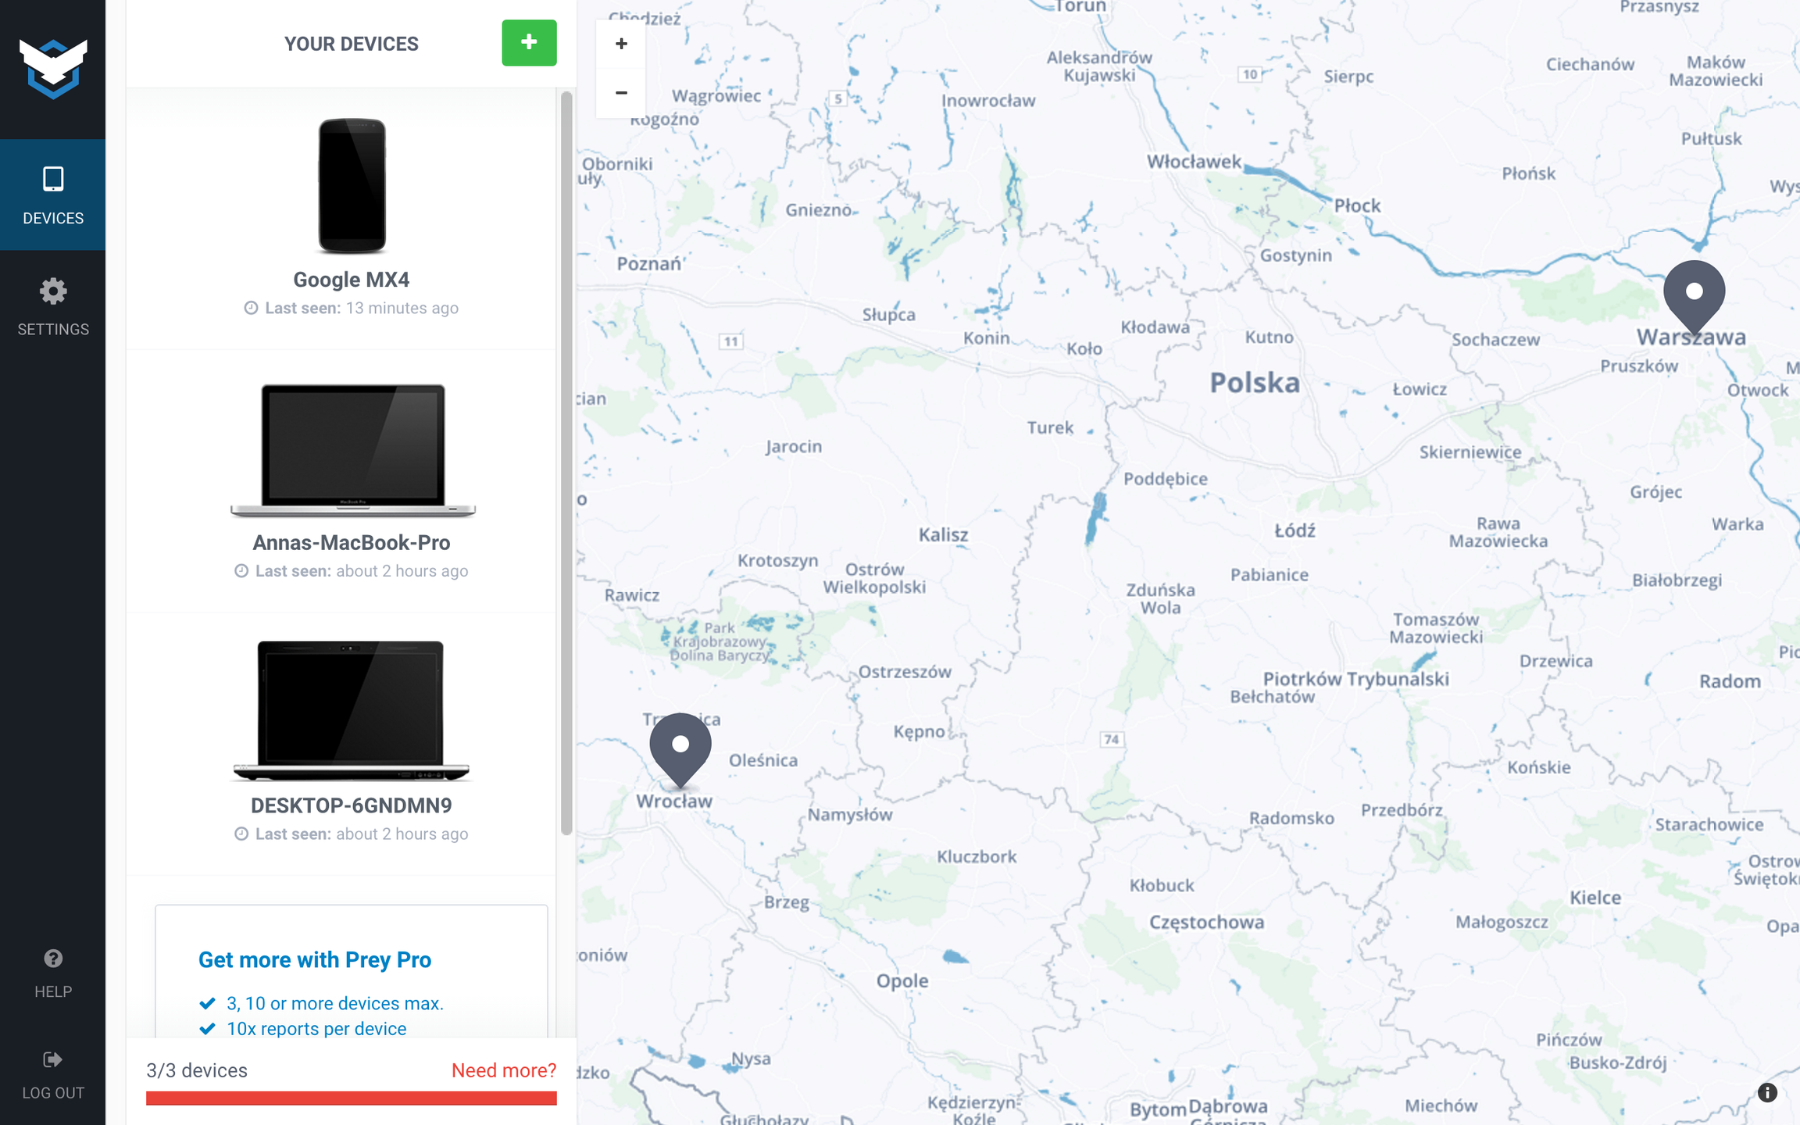Click the map pin near Wrocław
Screen dimensions: 1800x1125
tap(680, 750)
